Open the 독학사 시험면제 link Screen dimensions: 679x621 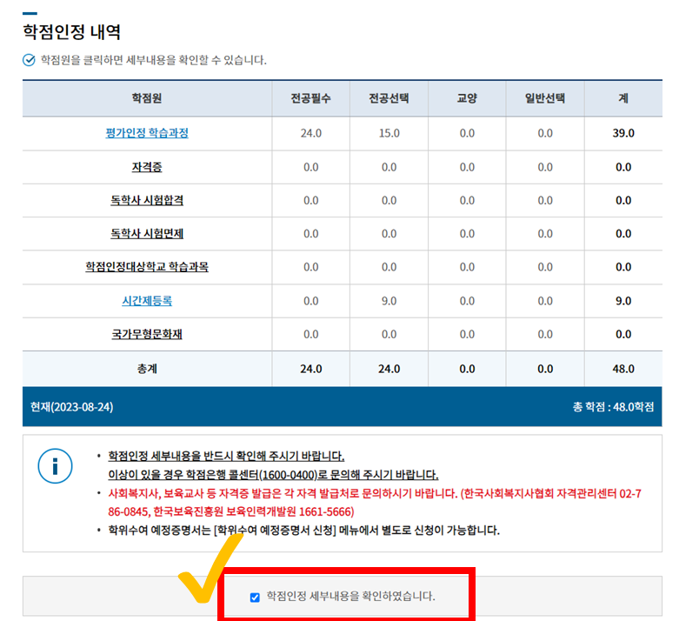pyautogui.click(x=147, y=234)
